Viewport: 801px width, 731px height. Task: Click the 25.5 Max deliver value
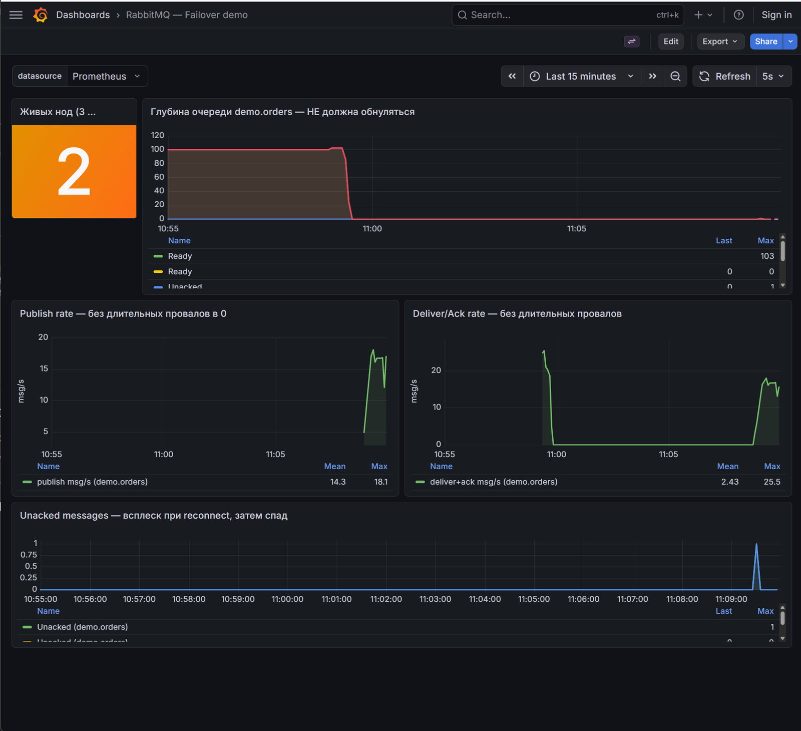[772, 482]
